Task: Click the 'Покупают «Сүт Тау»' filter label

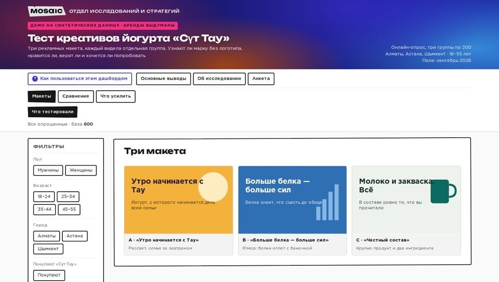Action: tap(55, 264)
